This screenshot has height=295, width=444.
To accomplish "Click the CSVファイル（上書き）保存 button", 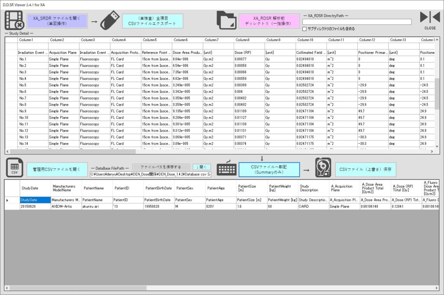I will point(365,170).
